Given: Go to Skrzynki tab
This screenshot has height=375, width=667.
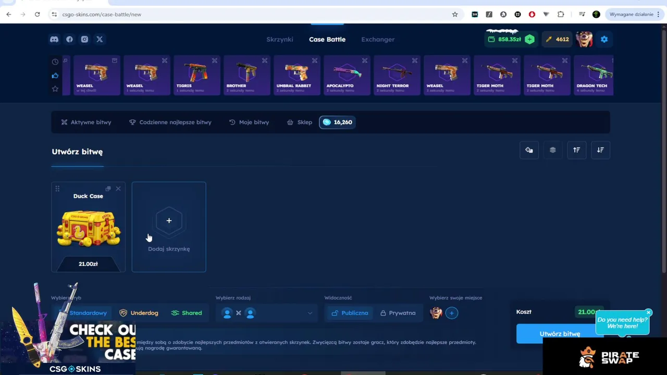Looking at the screenshot, I should 280,39.
